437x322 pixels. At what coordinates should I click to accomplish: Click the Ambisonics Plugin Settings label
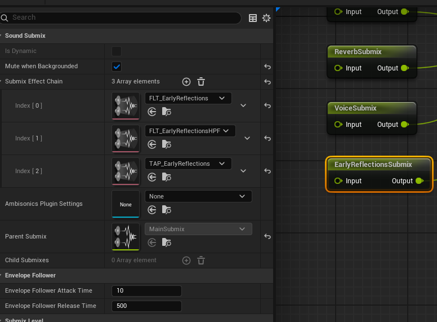44,204
